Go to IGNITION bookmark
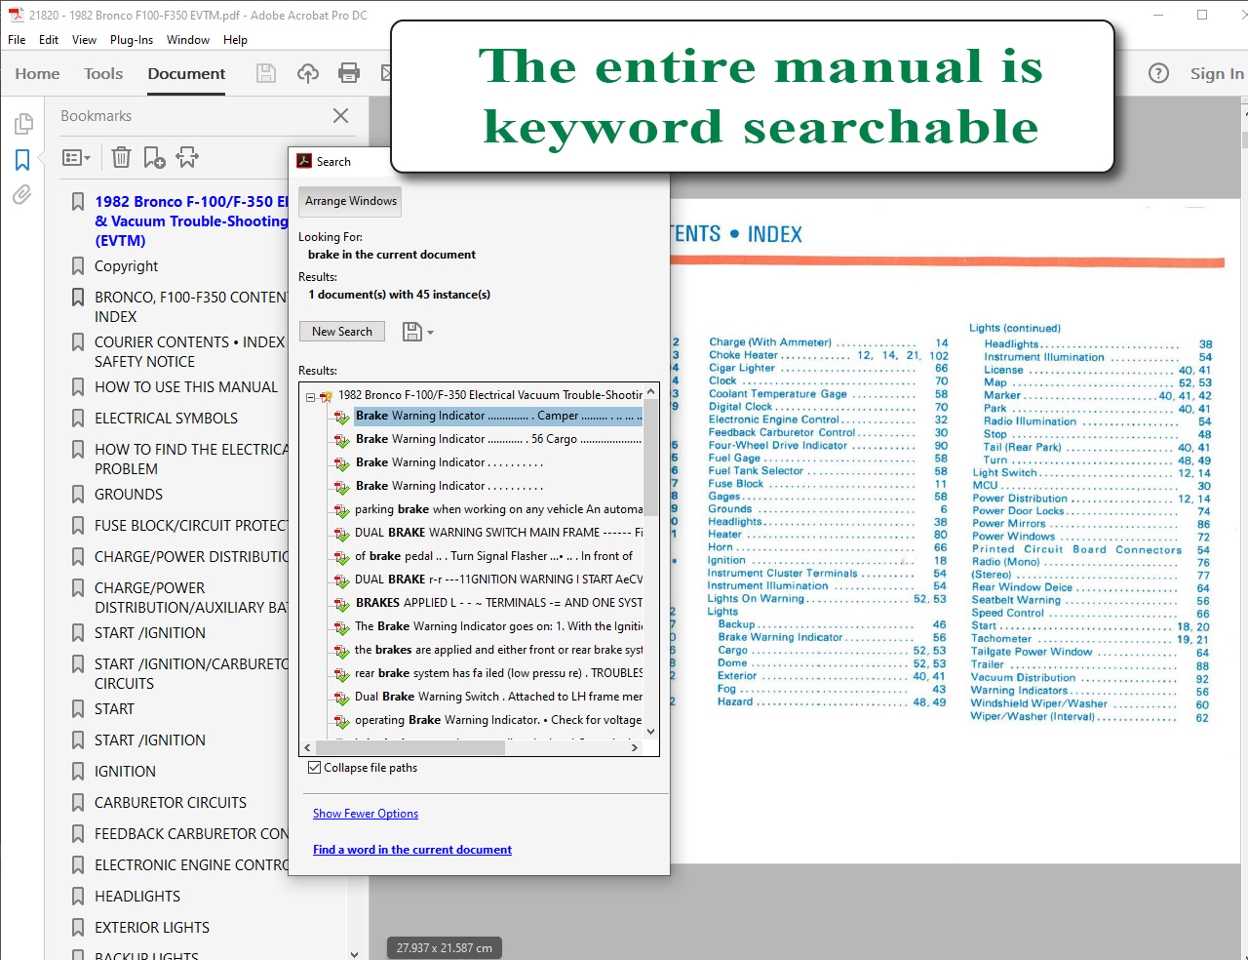 125,772
